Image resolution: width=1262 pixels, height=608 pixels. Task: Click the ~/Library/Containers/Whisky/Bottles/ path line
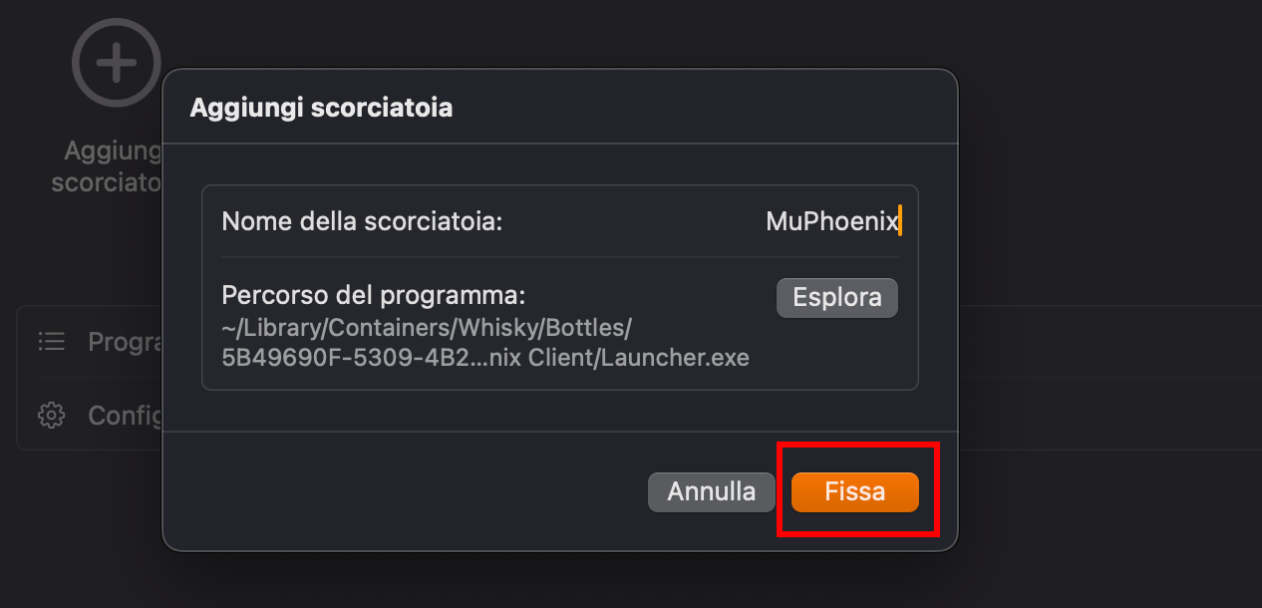point(427,328)
